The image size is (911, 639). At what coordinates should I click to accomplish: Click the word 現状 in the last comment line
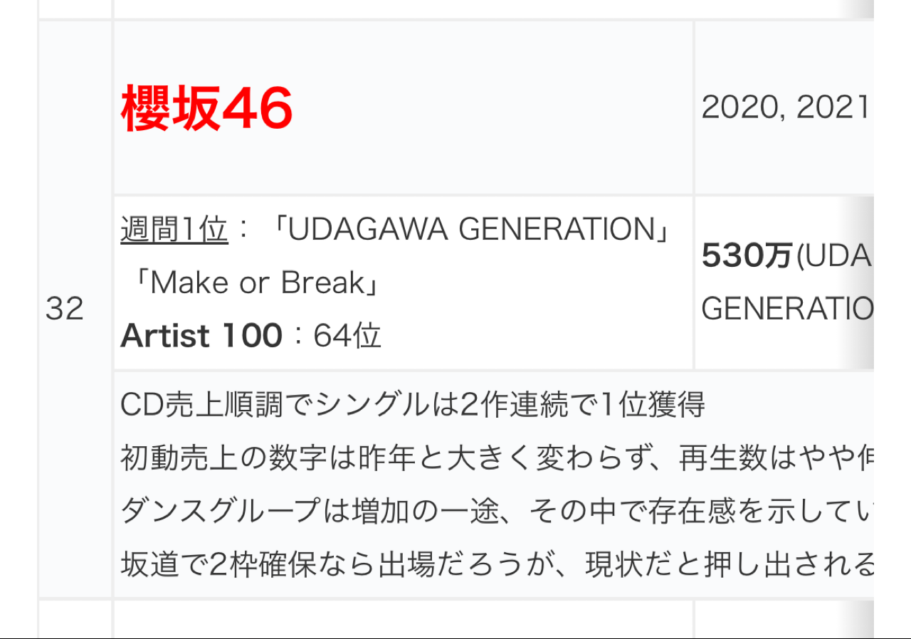[614, 565]
